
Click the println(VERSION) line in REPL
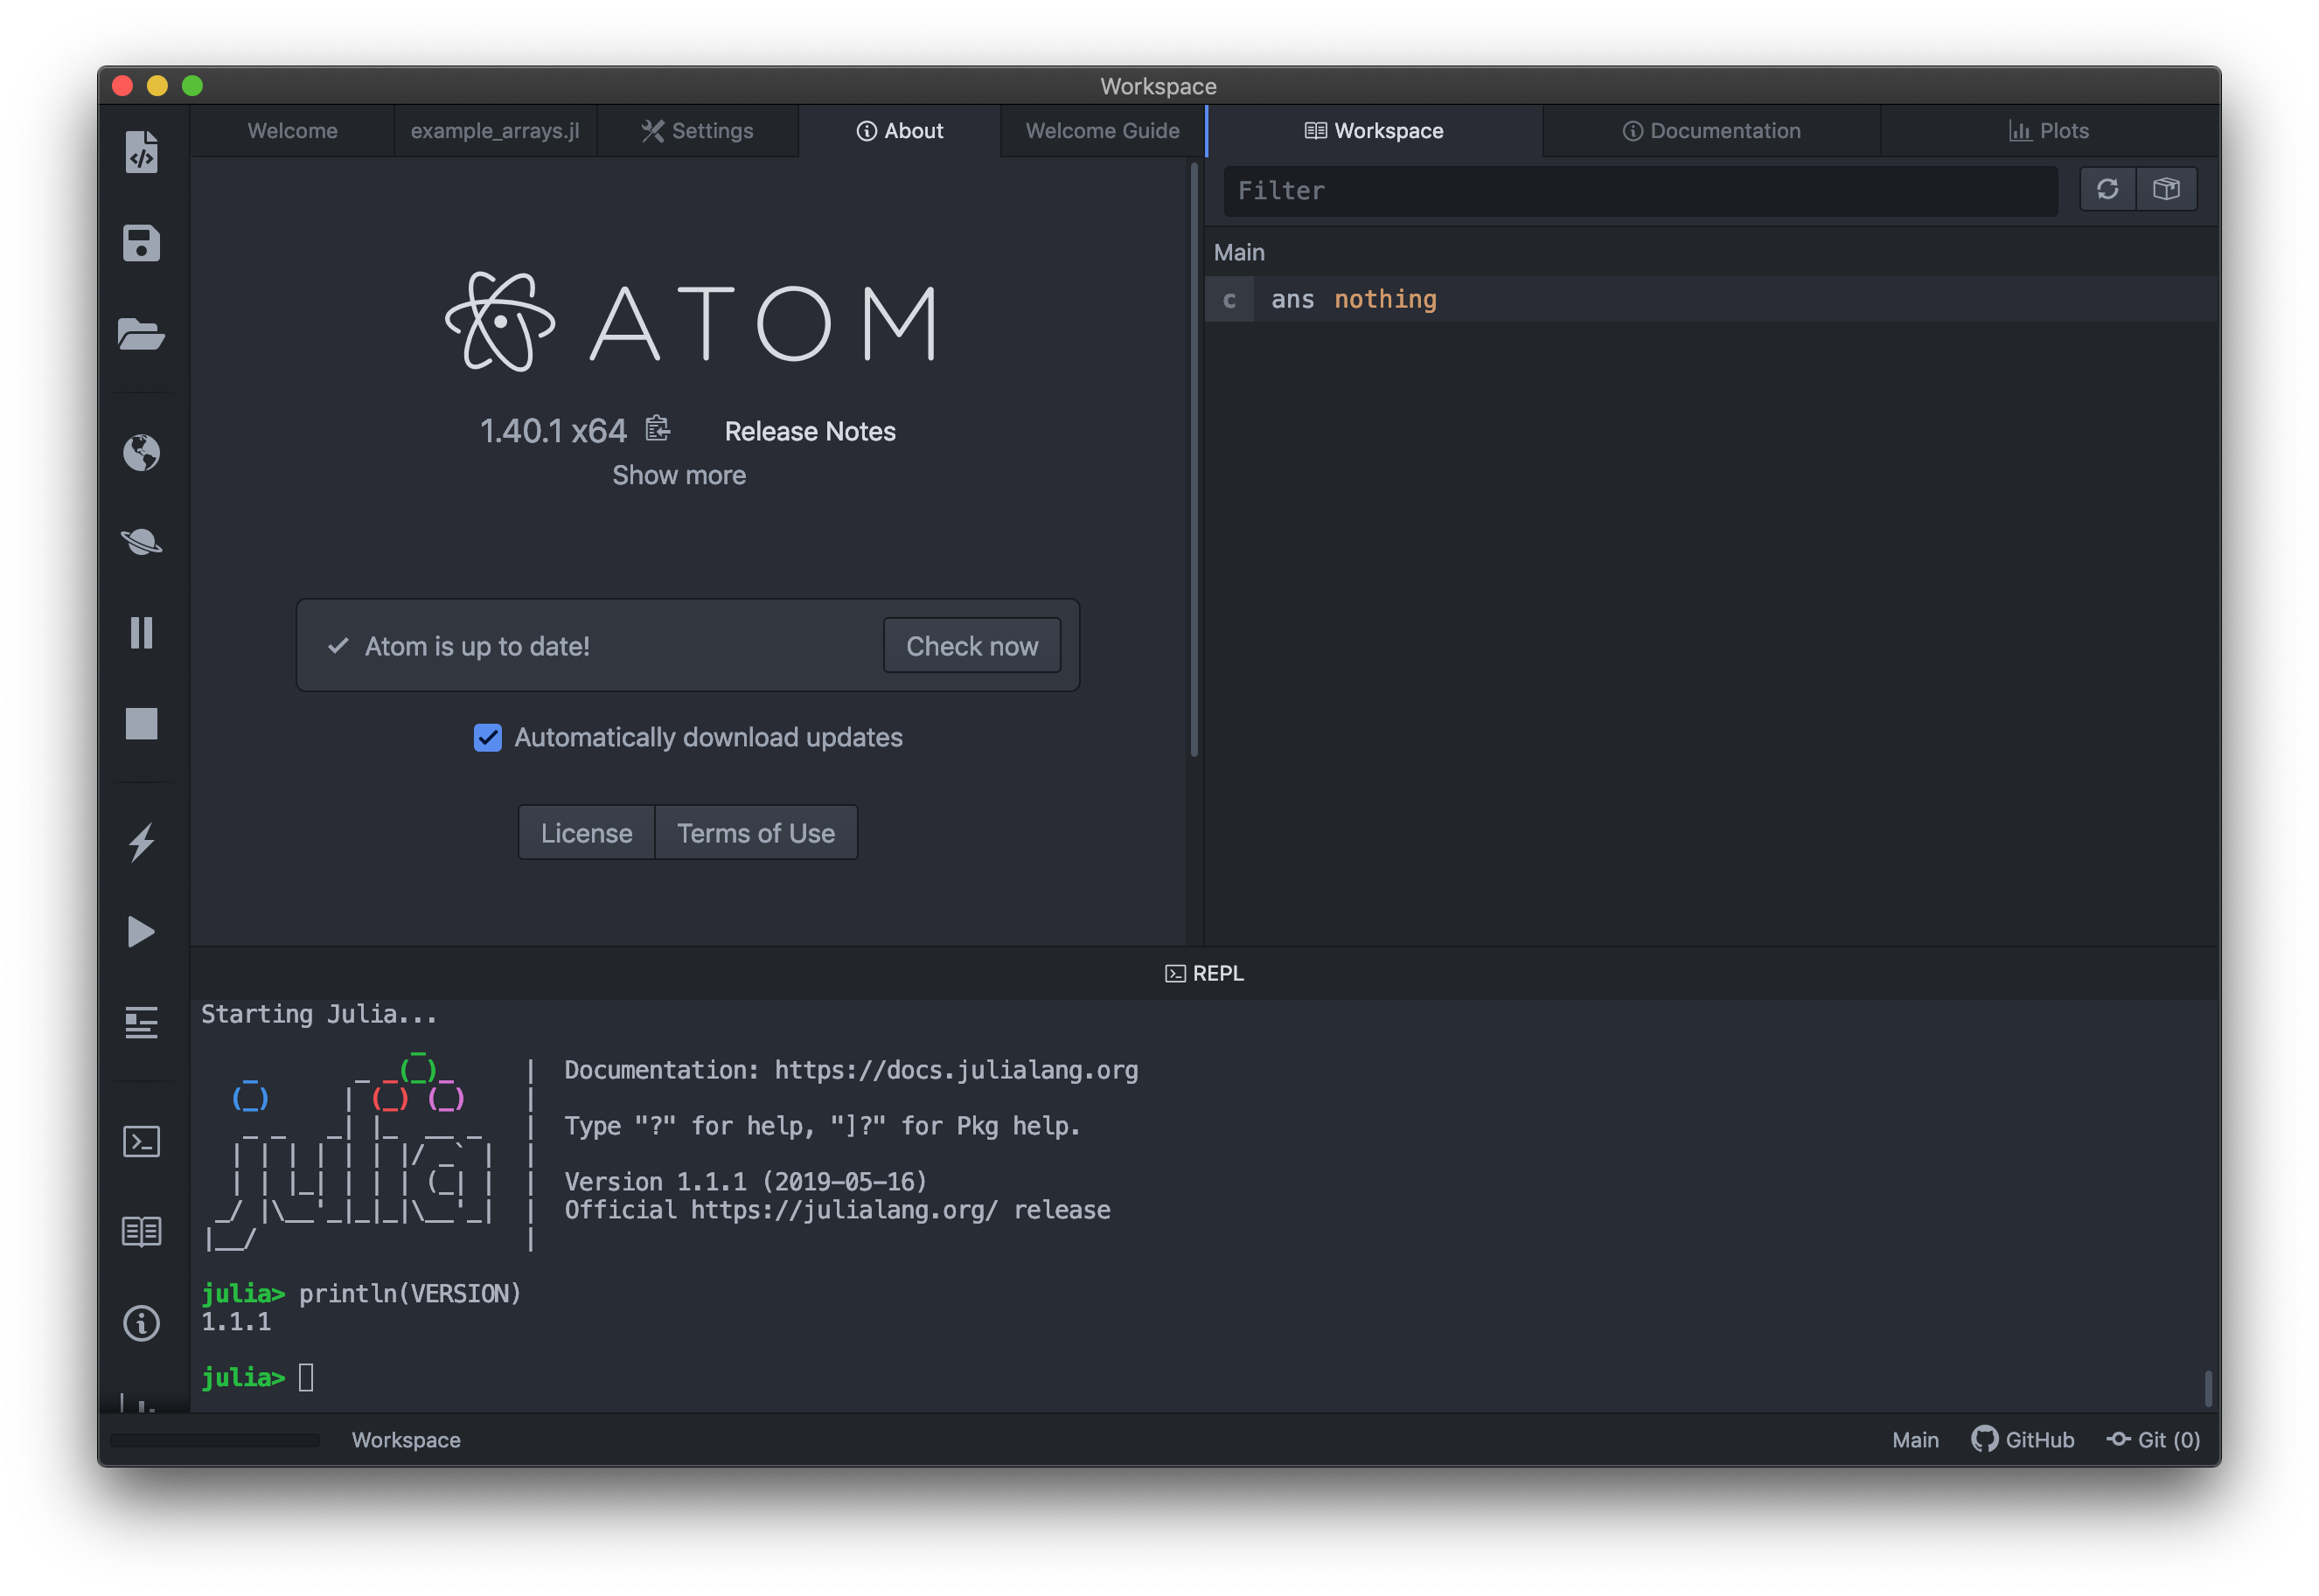click(361, 1293)
